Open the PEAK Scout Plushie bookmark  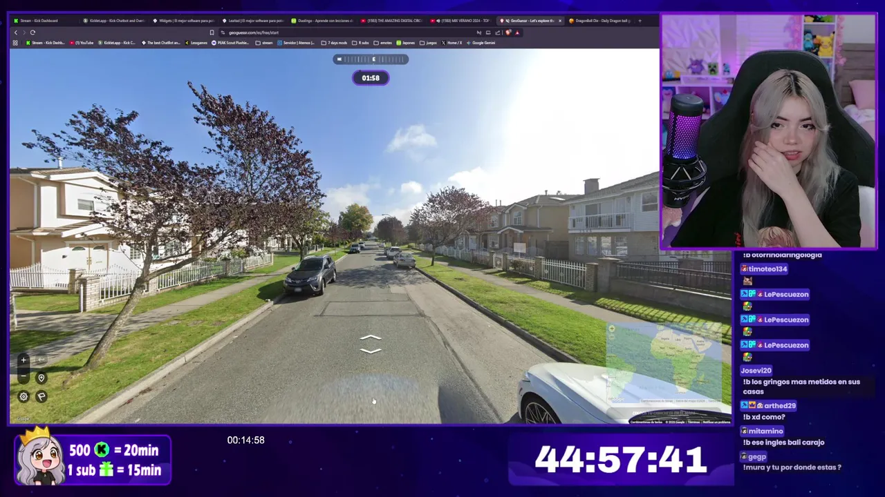coord(231,43)
